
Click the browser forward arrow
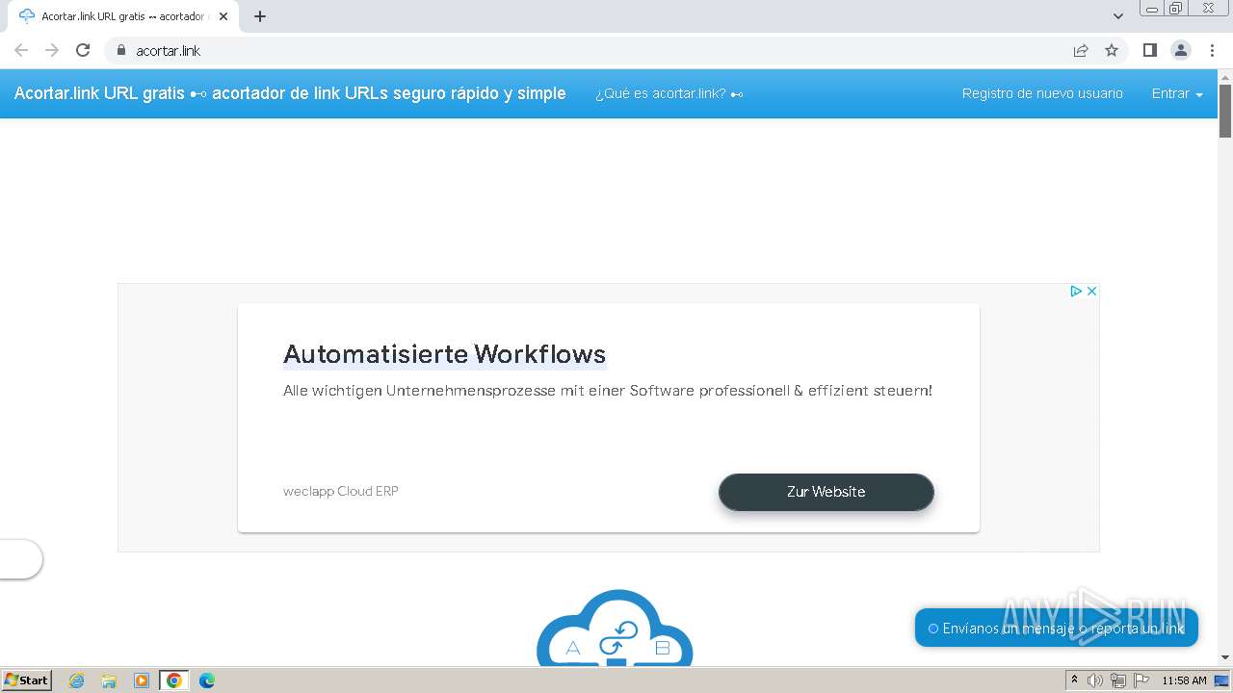pyautogui.click(x=52, y=50)
